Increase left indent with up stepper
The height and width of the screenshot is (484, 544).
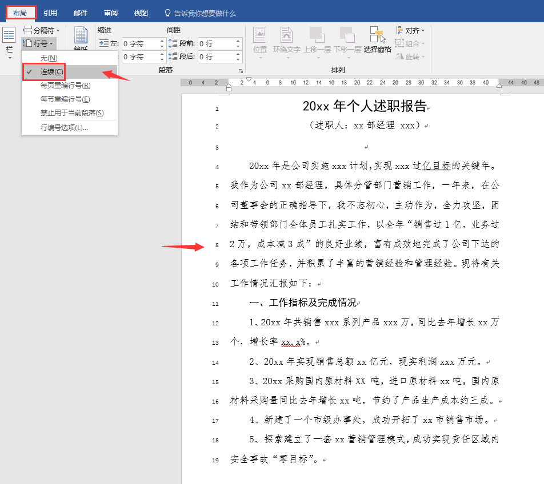(162, 41)
